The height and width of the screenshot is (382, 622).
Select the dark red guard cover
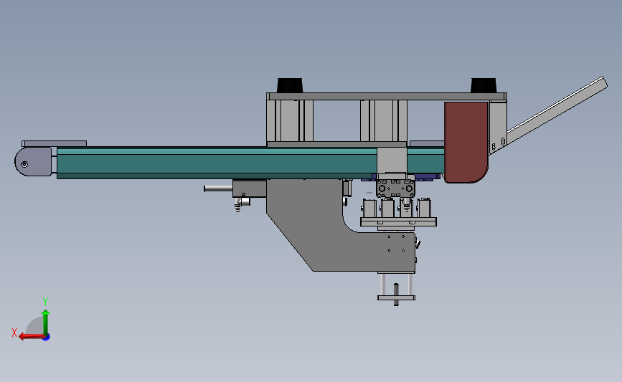(x=466, y=142)
